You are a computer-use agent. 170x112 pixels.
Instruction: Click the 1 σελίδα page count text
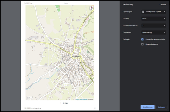[163, 5]
